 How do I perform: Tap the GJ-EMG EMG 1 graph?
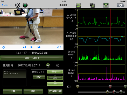click(x=102, y=55)
